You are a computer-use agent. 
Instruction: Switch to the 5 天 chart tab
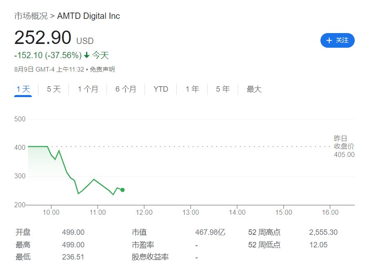[x=54, y=89]
